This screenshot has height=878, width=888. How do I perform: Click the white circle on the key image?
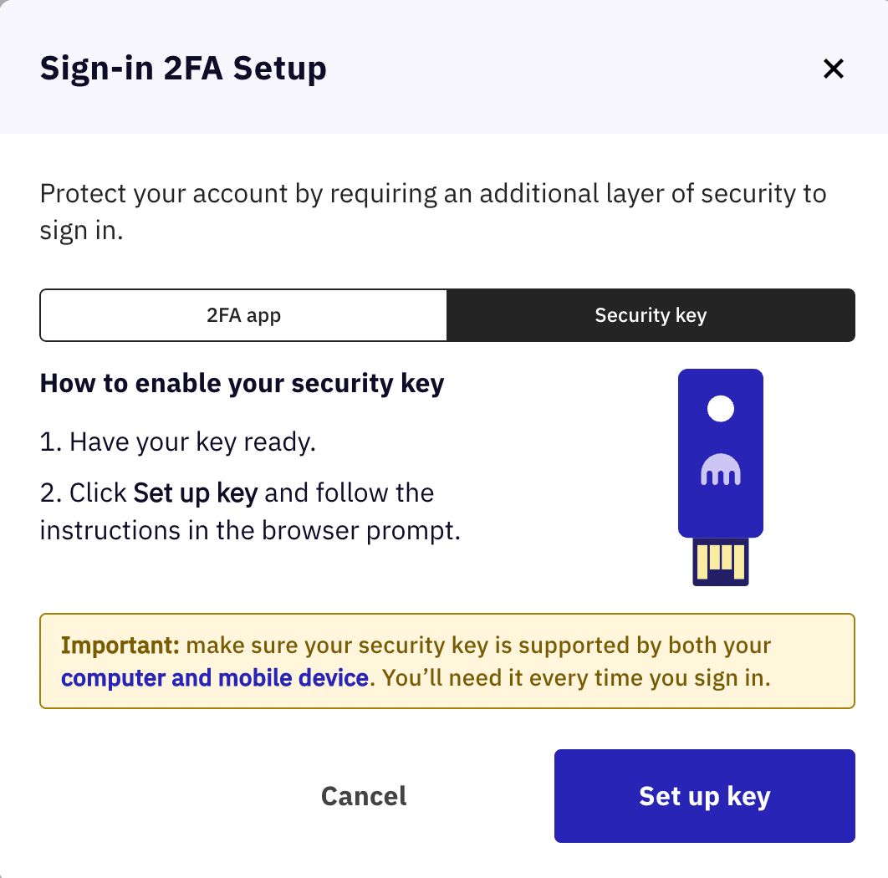pos(720,409)
